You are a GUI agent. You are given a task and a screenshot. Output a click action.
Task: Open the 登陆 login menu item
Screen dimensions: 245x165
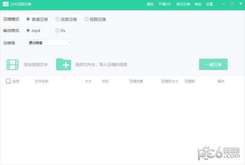[150, 4]
